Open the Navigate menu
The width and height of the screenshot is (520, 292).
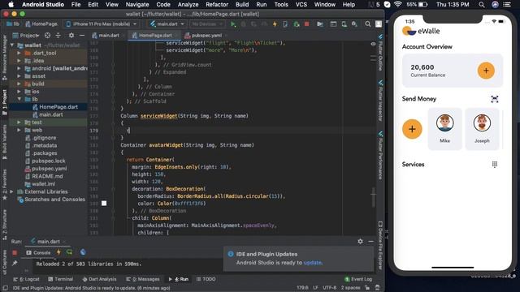(x=137, y=5)
